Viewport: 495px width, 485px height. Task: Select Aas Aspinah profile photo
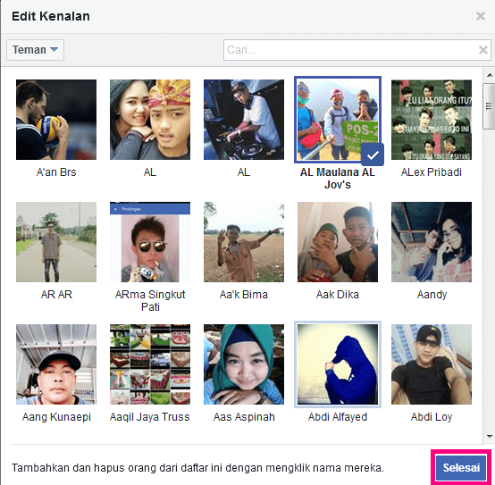pos(244,364)
